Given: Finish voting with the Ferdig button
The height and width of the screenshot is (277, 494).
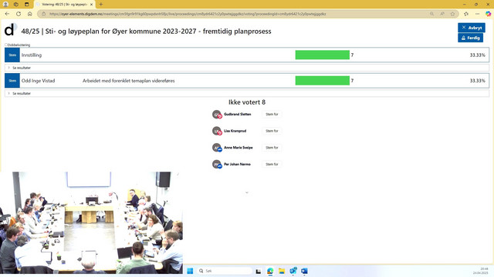Looking at the screenshot, I should [470, 38].
